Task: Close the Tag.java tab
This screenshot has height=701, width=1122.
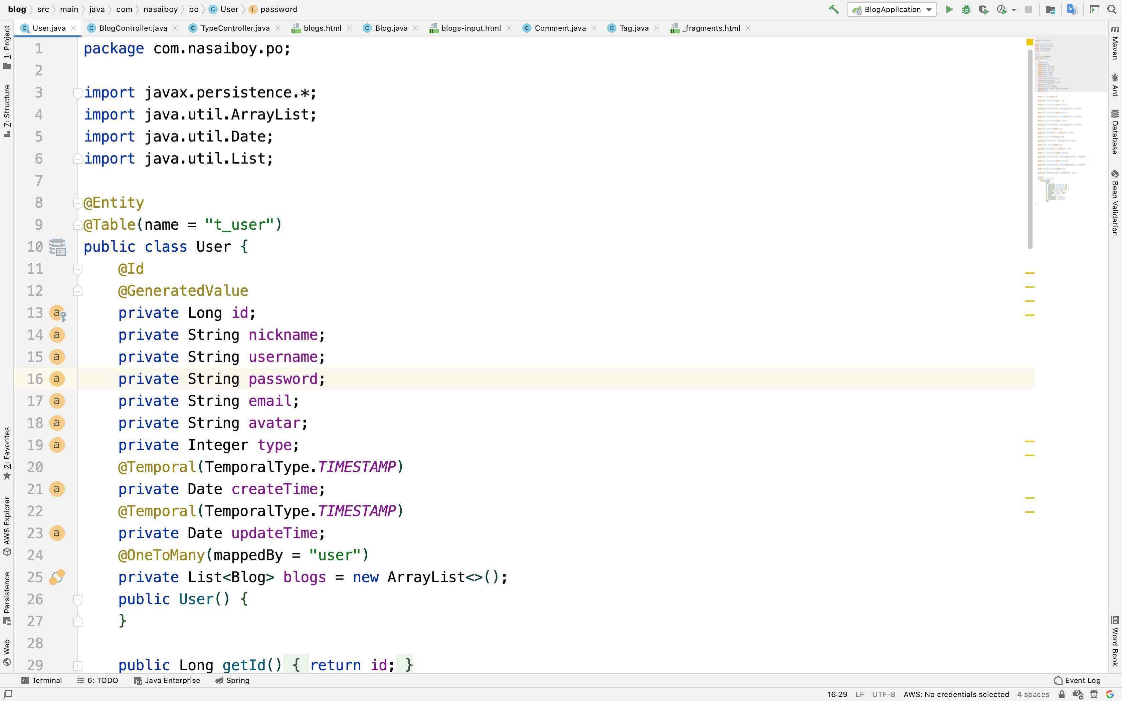Action: tap(657, 28)
